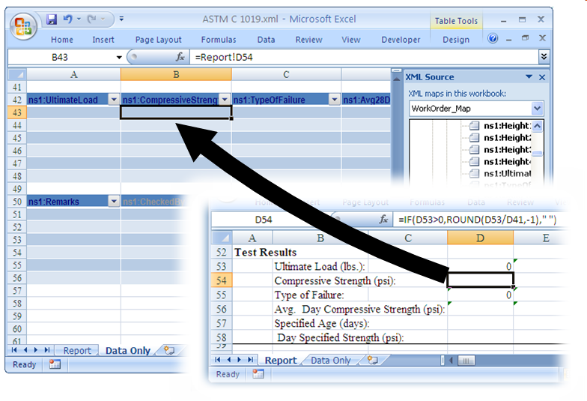Open the WorkOrder_Map dropdown

538,109
